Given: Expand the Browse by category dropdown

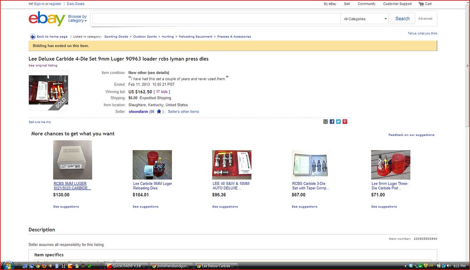Looking at the screenshot, I should pos(77,19).
